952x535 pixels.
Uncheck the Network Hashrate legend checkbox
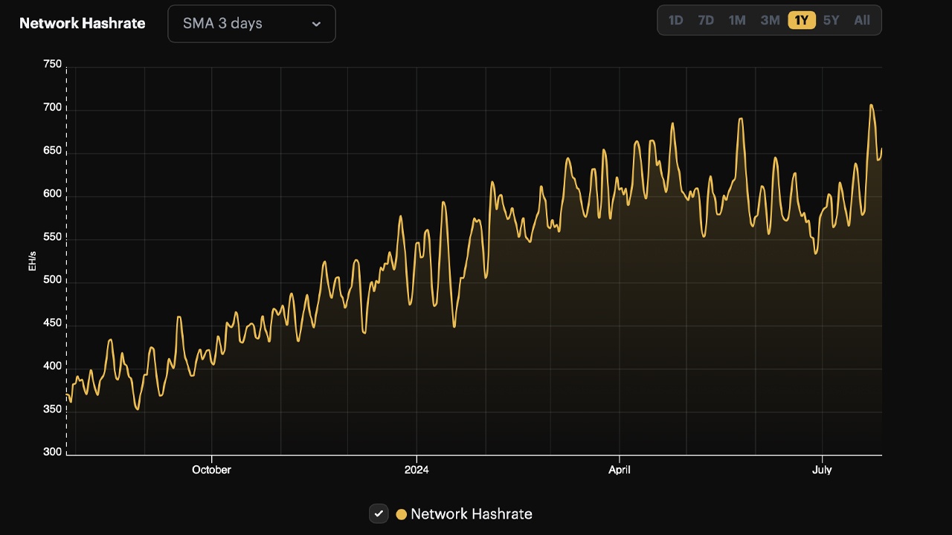tap(379, 513)
